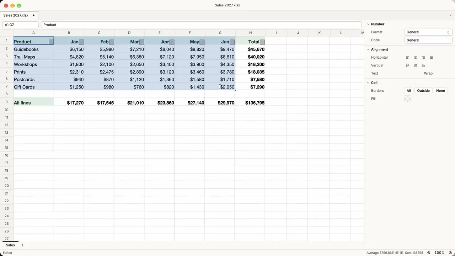Select row 9 header
455x256 pixels.
(6, 102)
